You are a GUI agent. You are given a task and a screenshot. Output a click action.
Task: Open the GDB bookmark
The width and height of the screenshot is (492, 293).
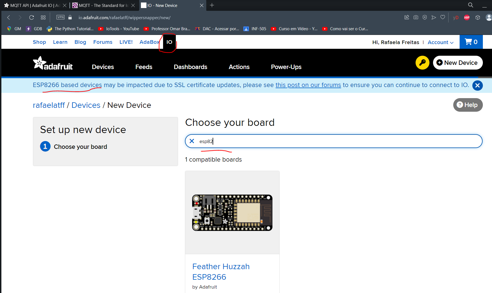[34, 29]
